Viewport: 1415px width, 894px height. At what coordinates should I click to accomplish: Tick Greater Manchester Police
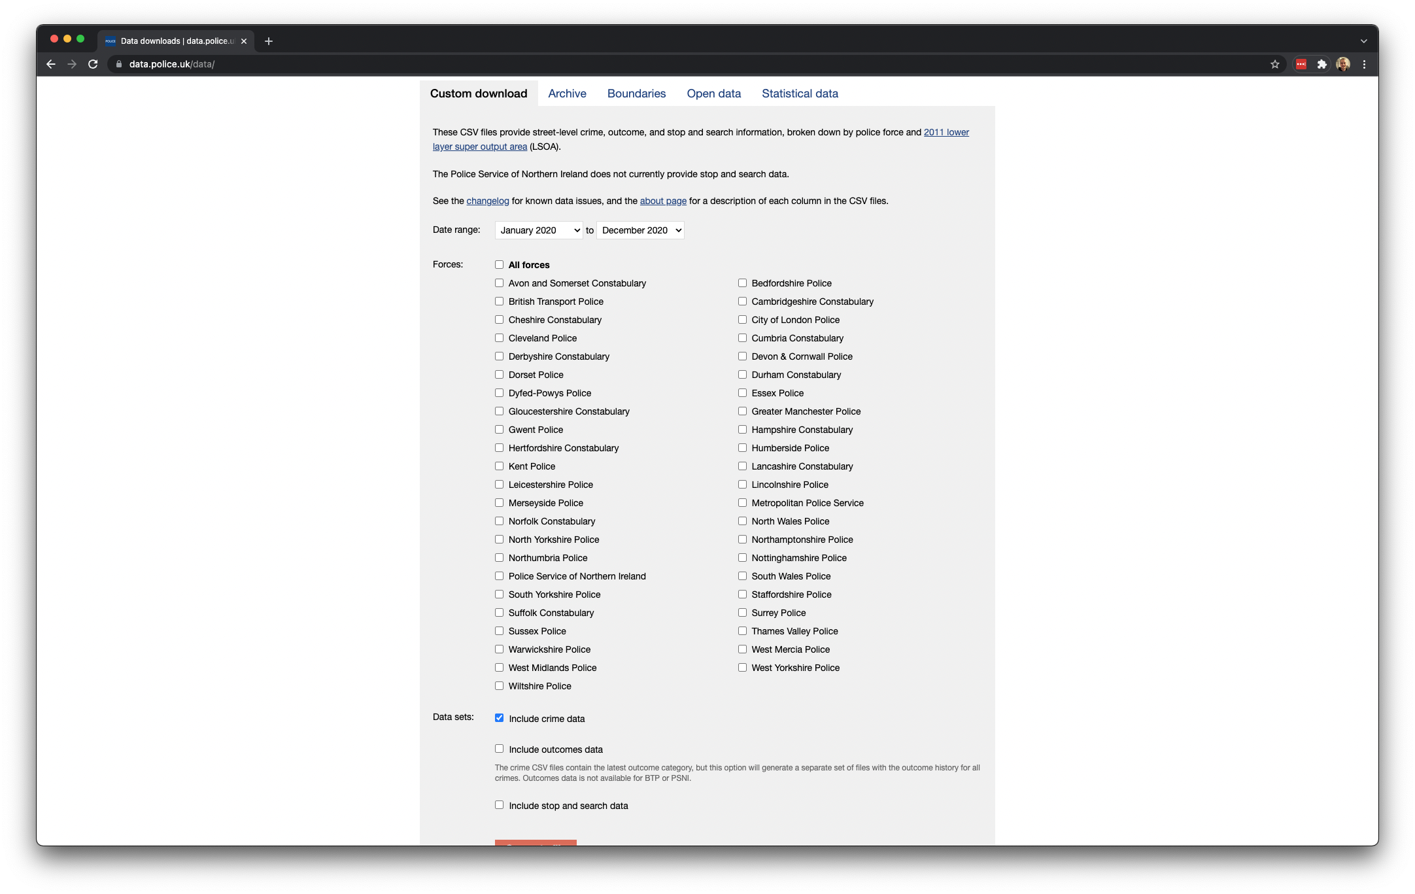[742, 411]
